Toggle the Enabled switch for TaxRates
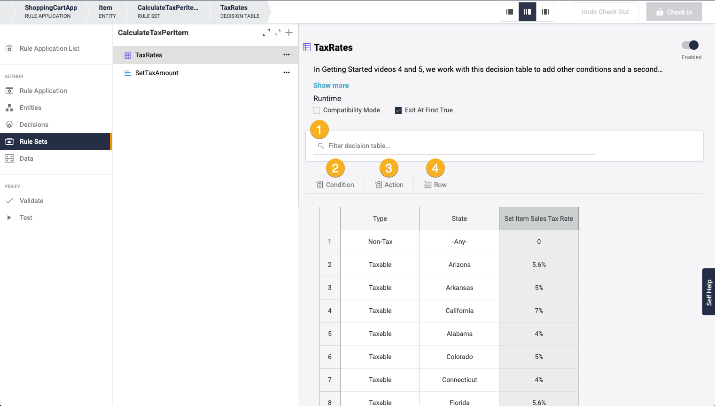Image resolution: width=715 pixels, height=406 pixels. click(690, 45)
